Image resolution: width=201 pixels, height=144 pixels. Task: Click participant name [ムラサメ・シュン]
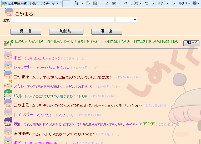point(27,42)
